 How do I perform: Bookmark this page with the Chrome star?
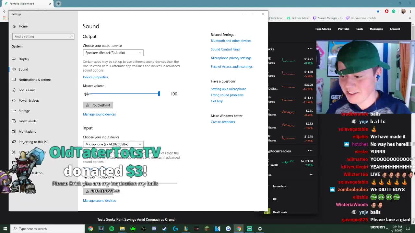pyautogui.click(x=378, y=11)
